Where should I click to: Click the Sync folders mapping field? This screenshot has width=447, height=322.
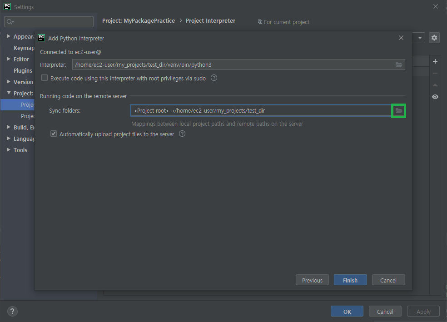pos(261,110)
